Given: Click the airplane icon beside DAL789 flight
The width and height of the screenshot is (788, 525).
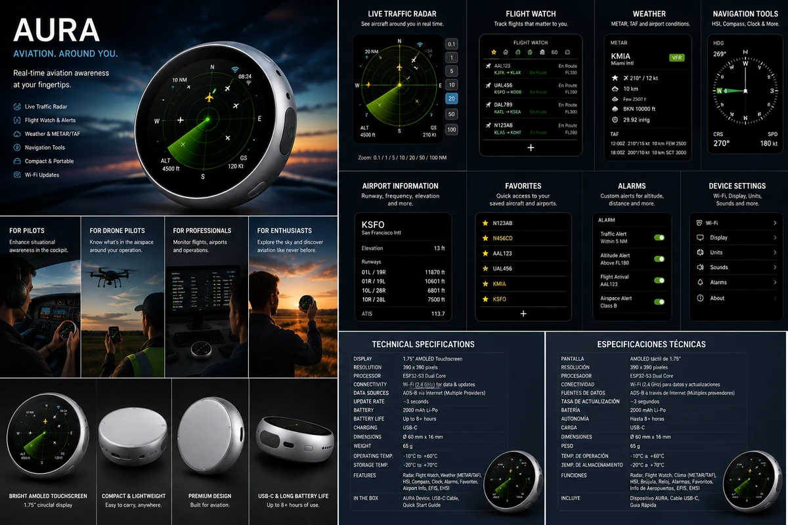Looking at the screenshot, I should tap(488, 104).
